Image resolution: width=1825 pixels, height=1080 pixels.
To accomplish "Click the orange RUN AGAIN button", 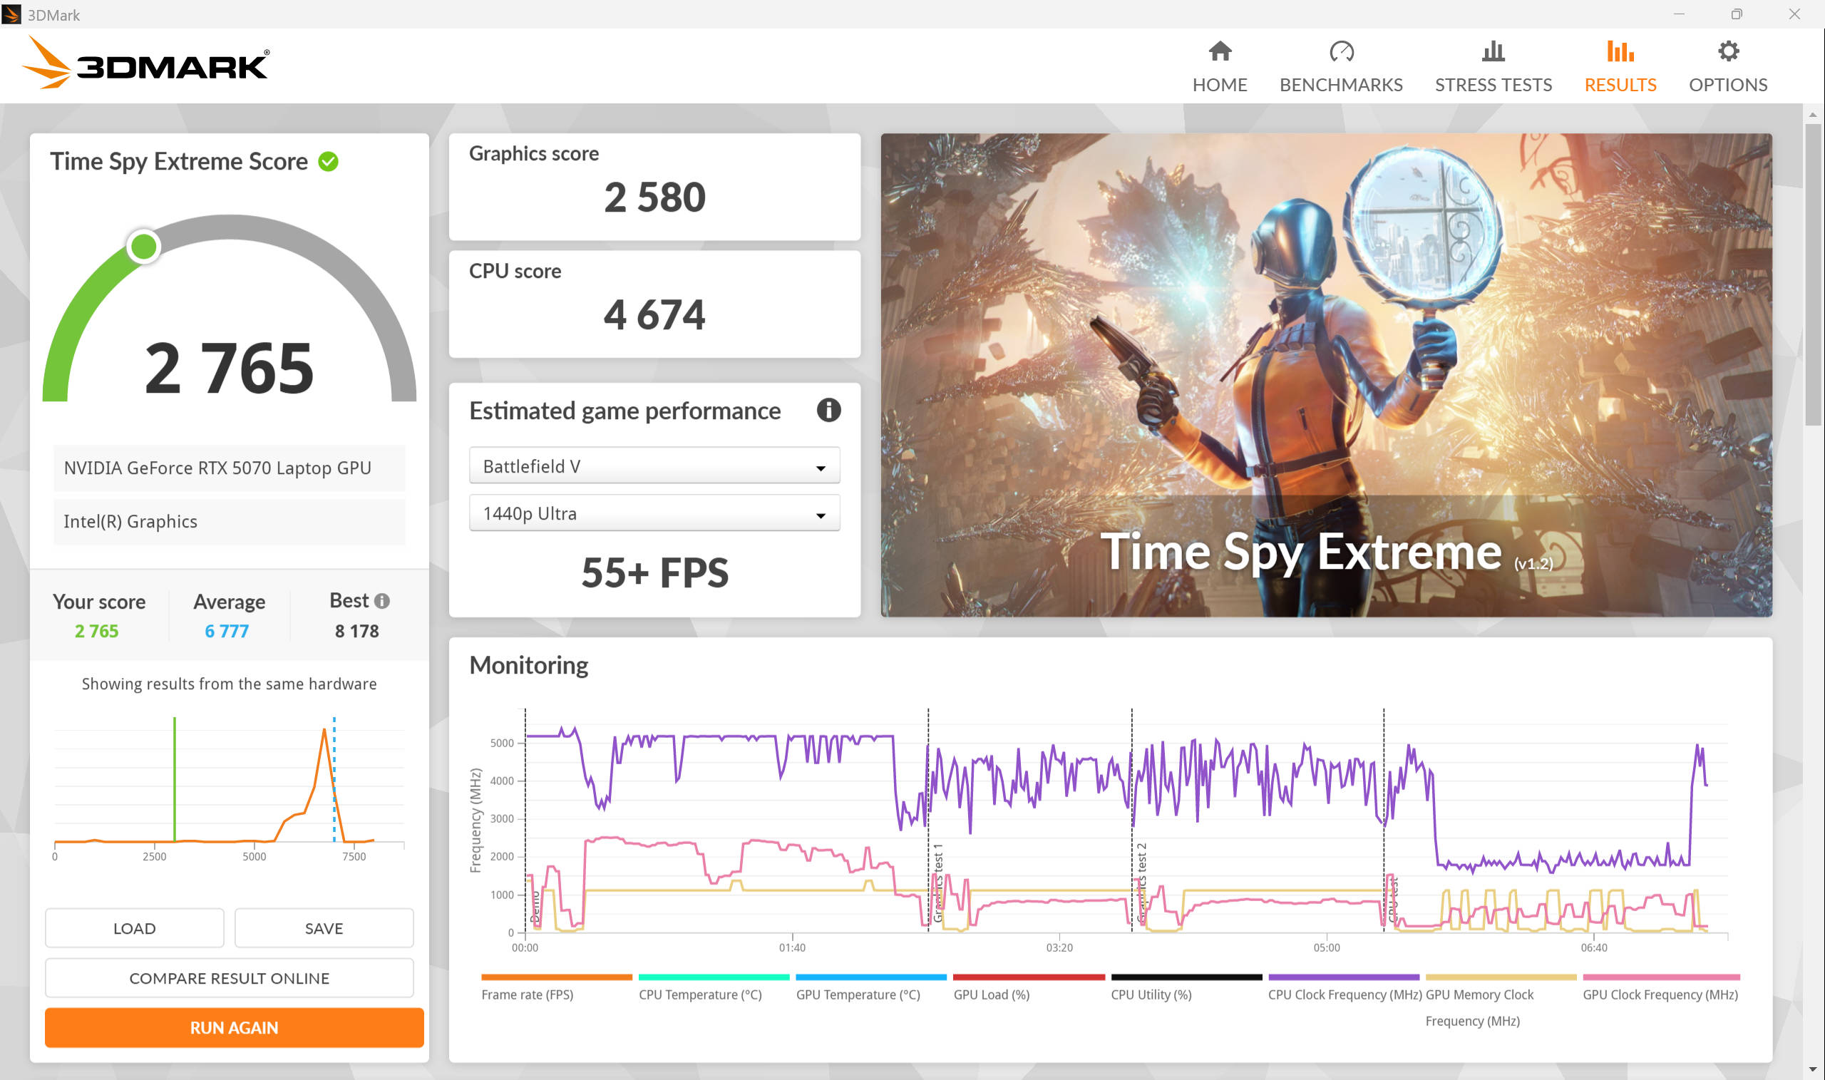I will click(235, 1027).
